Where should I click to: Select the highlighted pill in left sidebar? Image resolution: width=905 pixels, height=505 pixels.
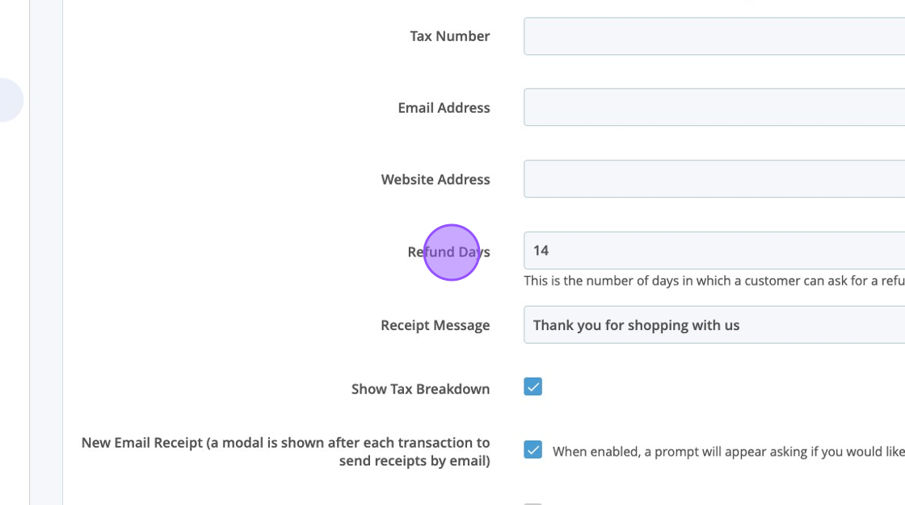(x=10, y=100)
